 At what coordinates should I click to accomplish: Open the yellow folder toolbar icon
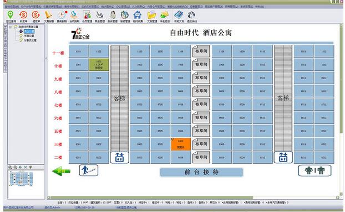[151, 15]
